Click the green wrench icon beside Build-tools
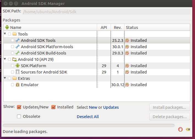 pos(18,53)
